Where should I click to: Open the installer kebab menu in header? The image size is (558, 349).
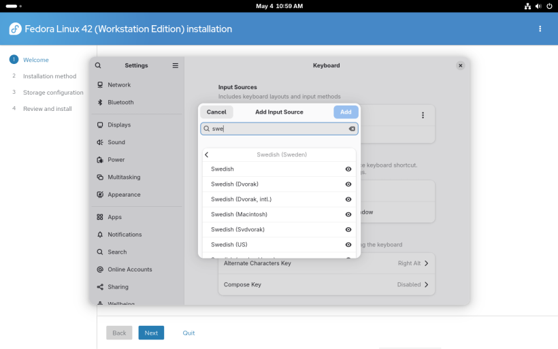pos(540,29)
